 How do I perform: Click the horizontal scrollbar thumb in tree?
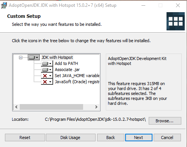[51, 107]
